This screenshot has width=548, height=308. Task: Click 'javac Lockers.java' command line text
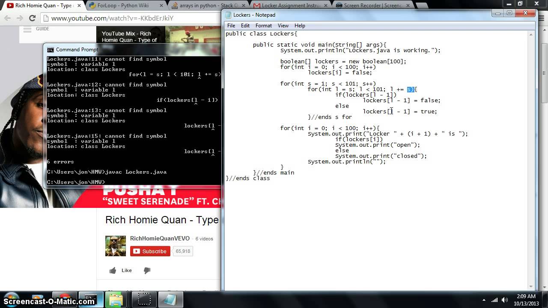pos(136,172)
